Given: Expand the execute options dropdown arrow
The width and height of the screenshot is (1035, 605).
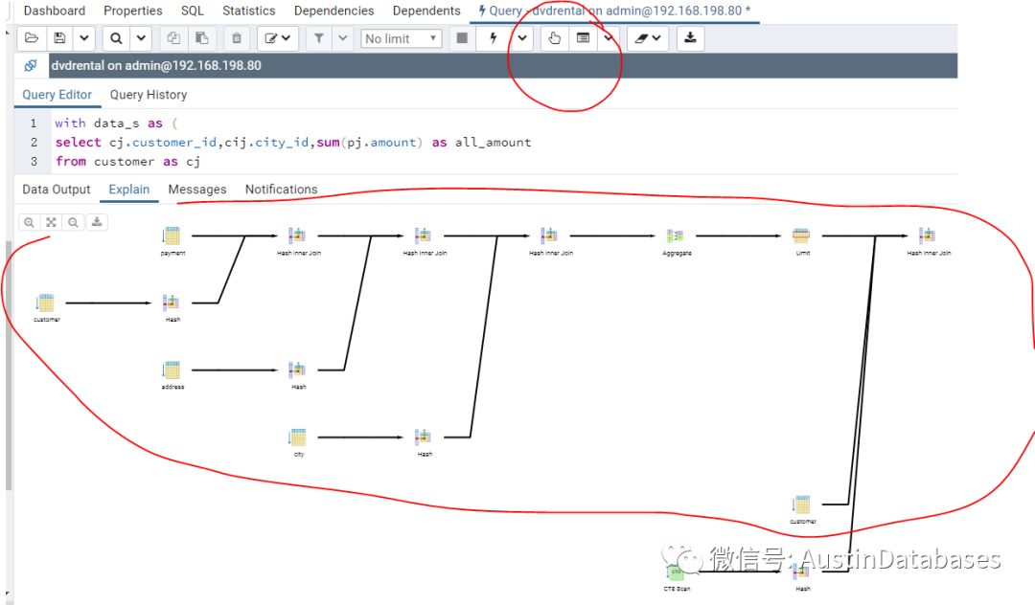Looking at the screenshot, I should click(x=522, y=38).
